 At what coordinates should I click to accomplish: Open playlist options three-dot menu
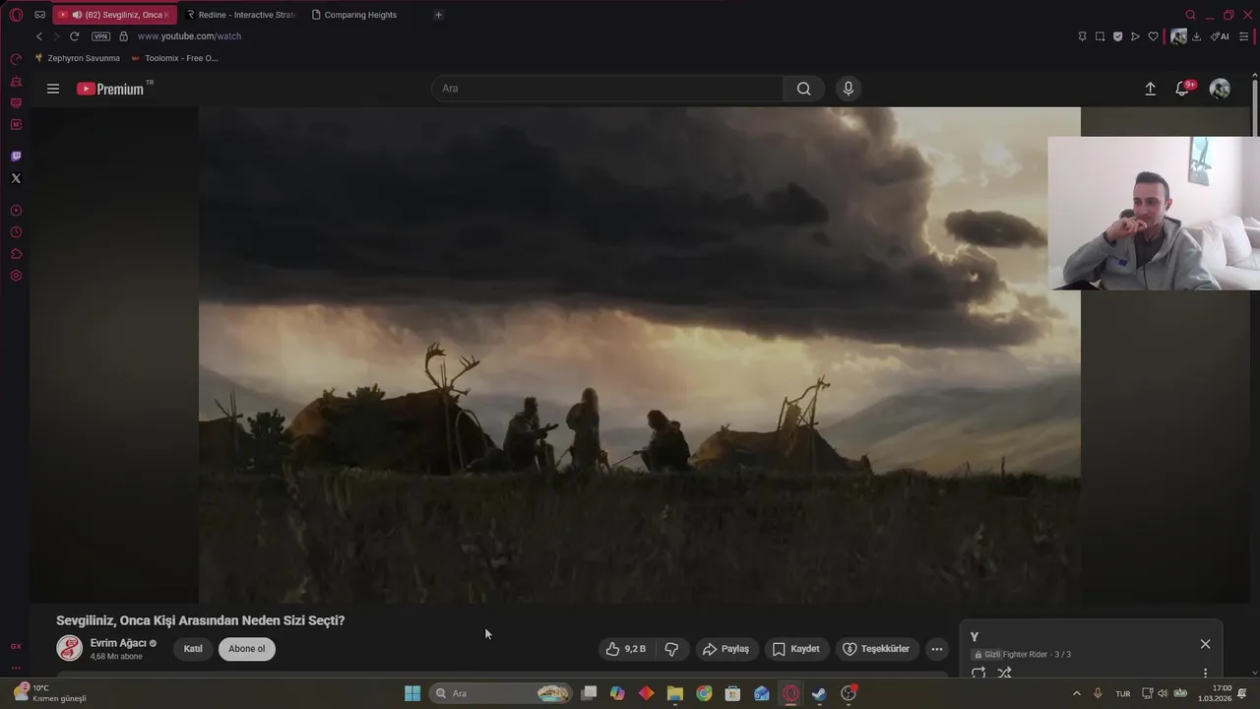(1205, 674)
